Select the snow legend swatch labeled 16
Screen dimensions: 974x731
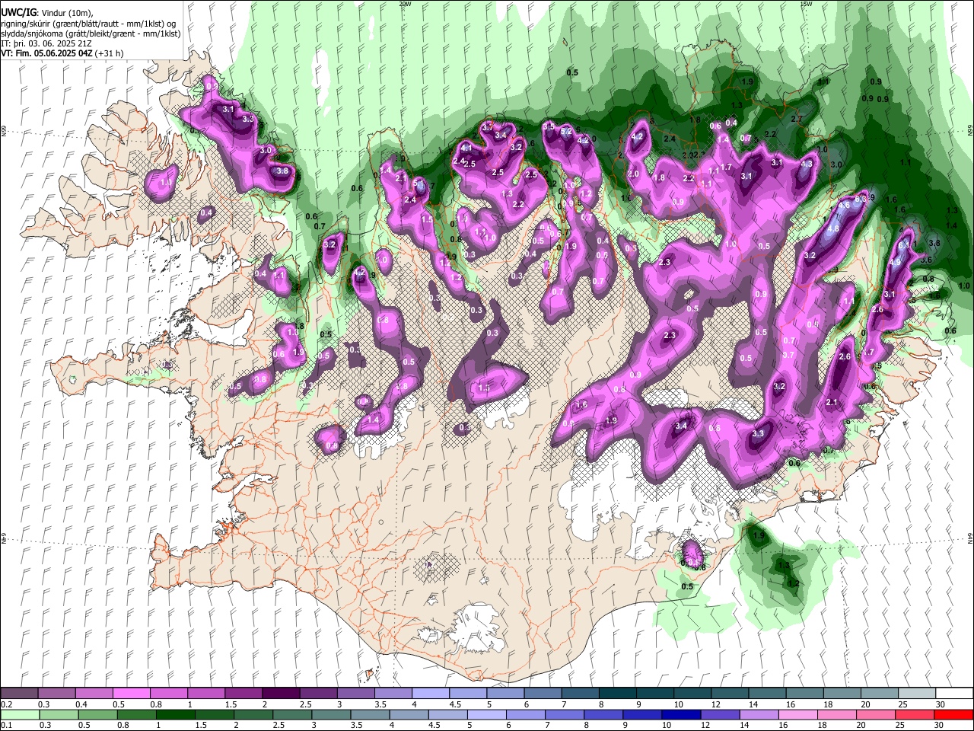click(804, 694)
